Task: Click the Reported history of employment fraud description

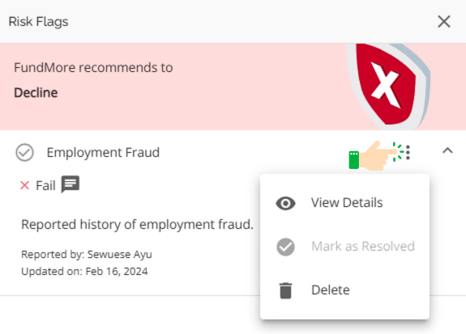Action: (x=137, y=225)
